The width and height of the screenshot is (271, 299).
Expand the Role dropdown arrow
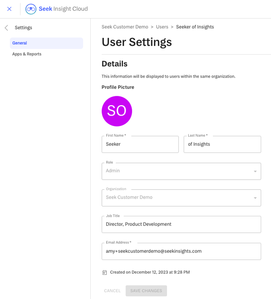(x=255, y=171)
